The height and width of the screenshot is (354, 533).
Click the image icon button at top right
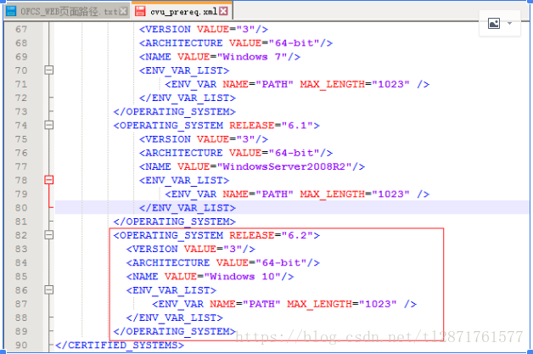pyautogui.click(x=494, y=24)
